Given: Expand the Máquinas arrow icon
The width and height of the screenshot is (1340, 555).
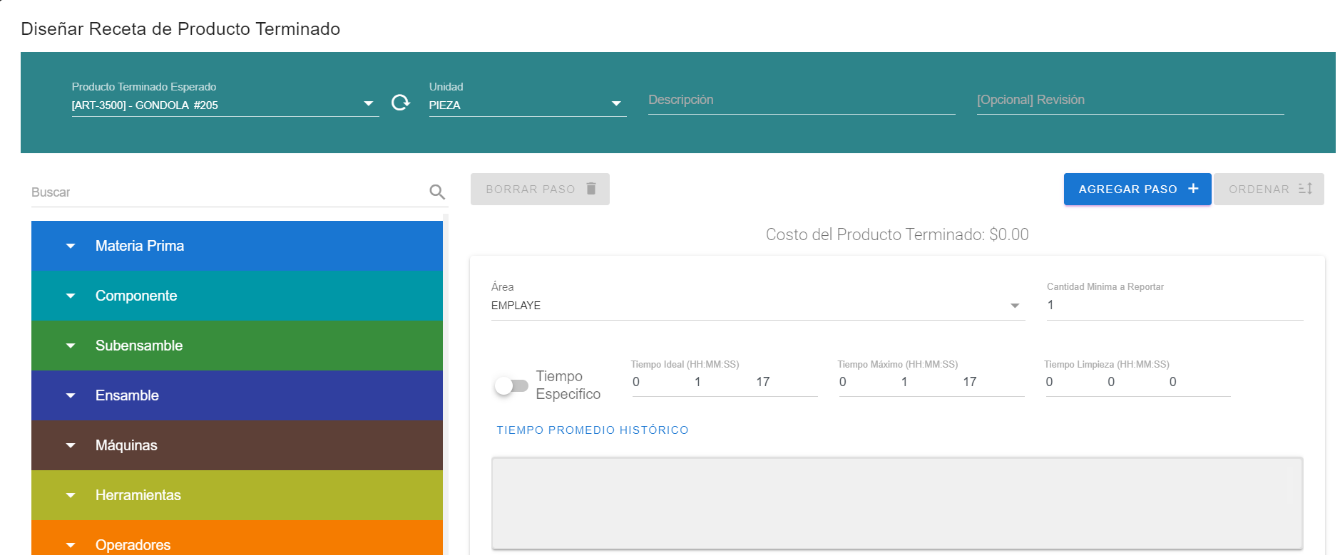Looking at the screenshot, I should pos(71,445).
